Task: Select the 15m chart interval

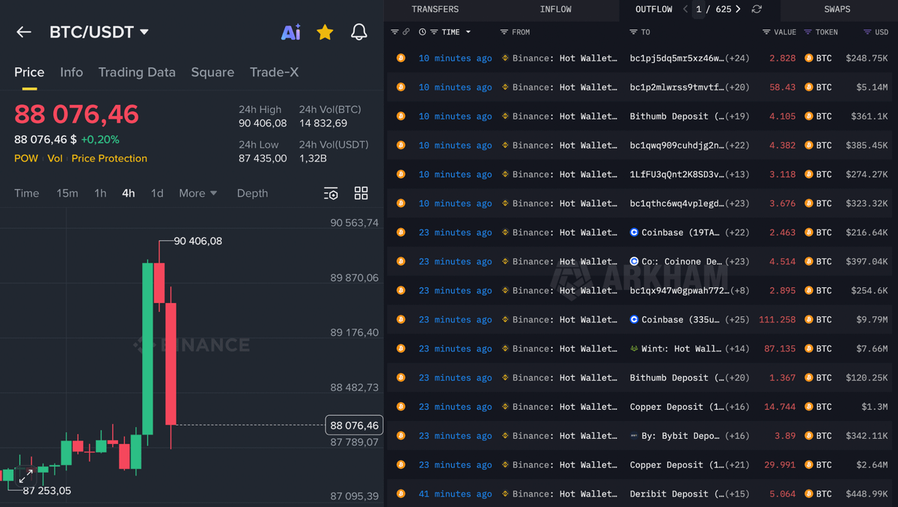Action: 67,193
